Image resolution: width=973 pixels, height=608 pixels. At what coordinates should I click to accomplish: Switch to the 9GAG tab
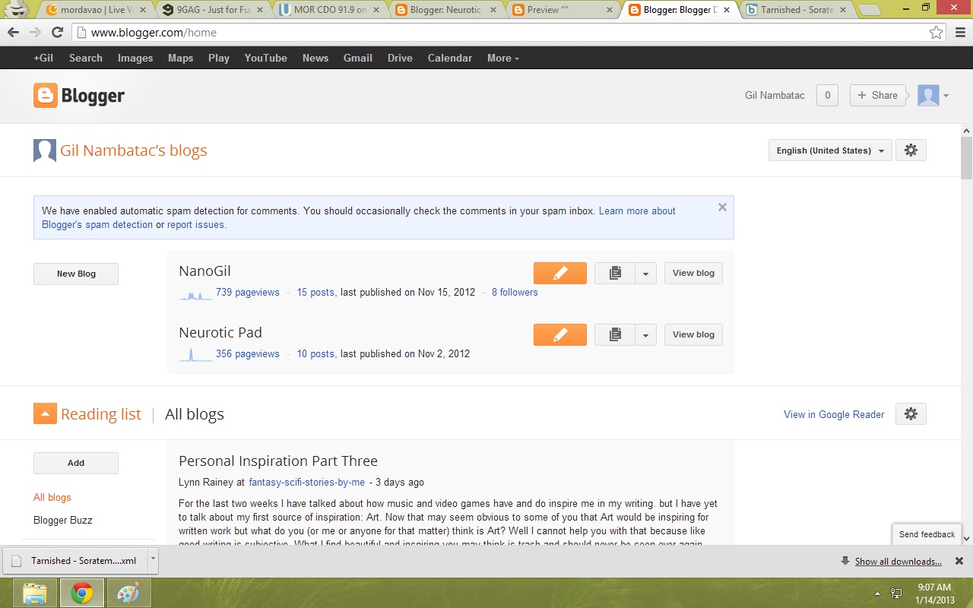tap(214, 10)
